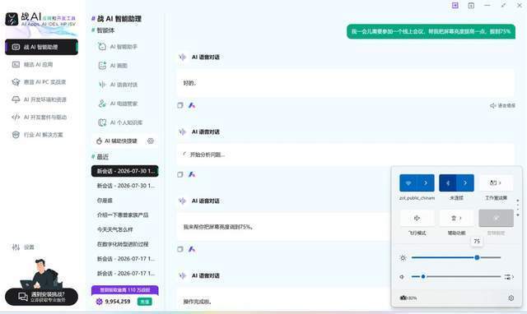Copy the '好的' reply with copy icon
Viewport: 527px width, 314px height.
[180, 105]
